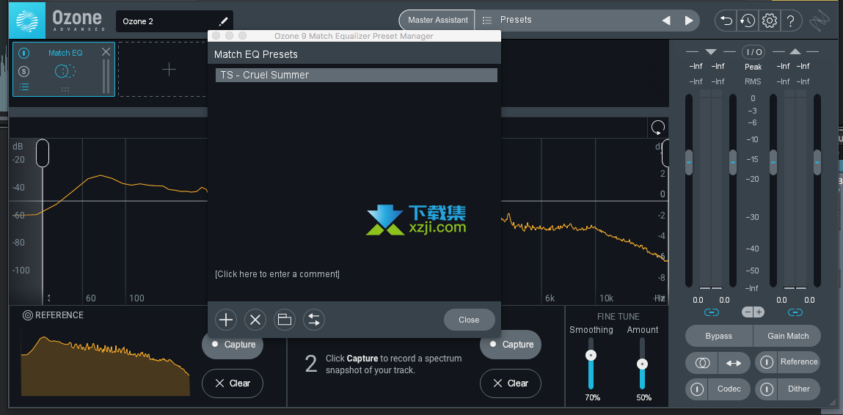843x415 pixels.
Task: Click the Ozone logo icon
Action: point(27,21)
